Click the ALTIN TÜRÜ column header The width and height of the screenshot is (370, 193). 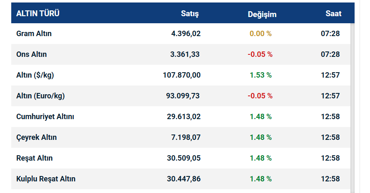(x=38, y=13)
